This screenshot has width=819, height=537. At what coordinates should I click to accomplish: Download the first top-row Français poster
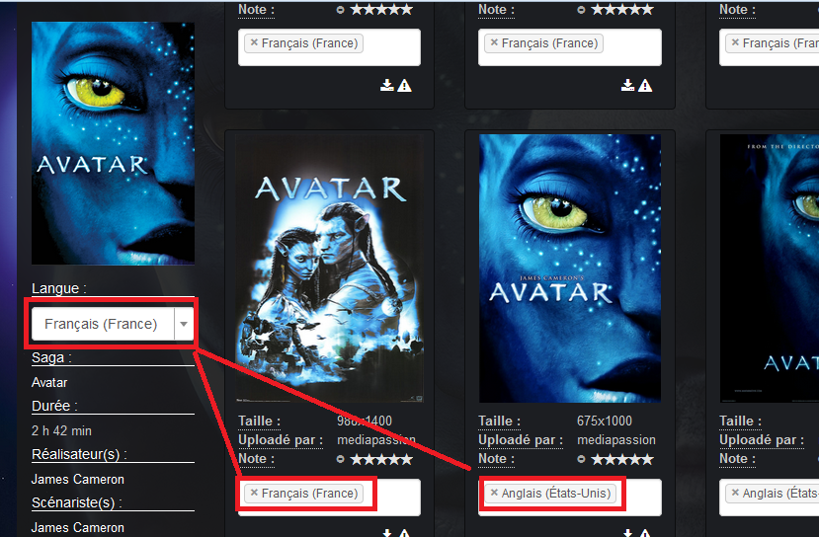pyautogui.click(x=386, y=85)
